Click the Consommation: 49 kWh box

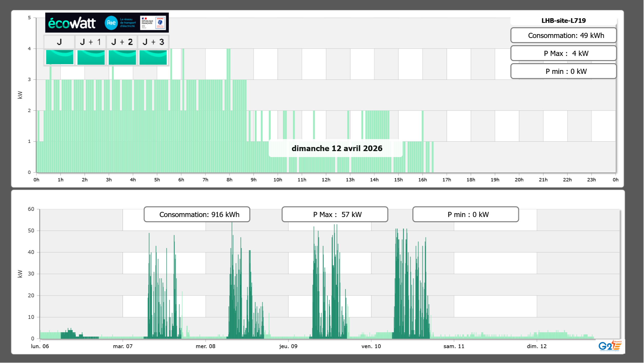click(x=563, y=35)
